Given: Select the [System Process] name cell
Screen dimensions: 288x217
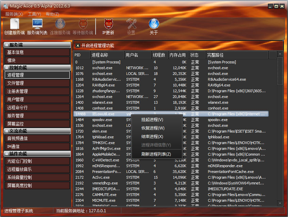Looking at the screenshot, I should [106, 62].
